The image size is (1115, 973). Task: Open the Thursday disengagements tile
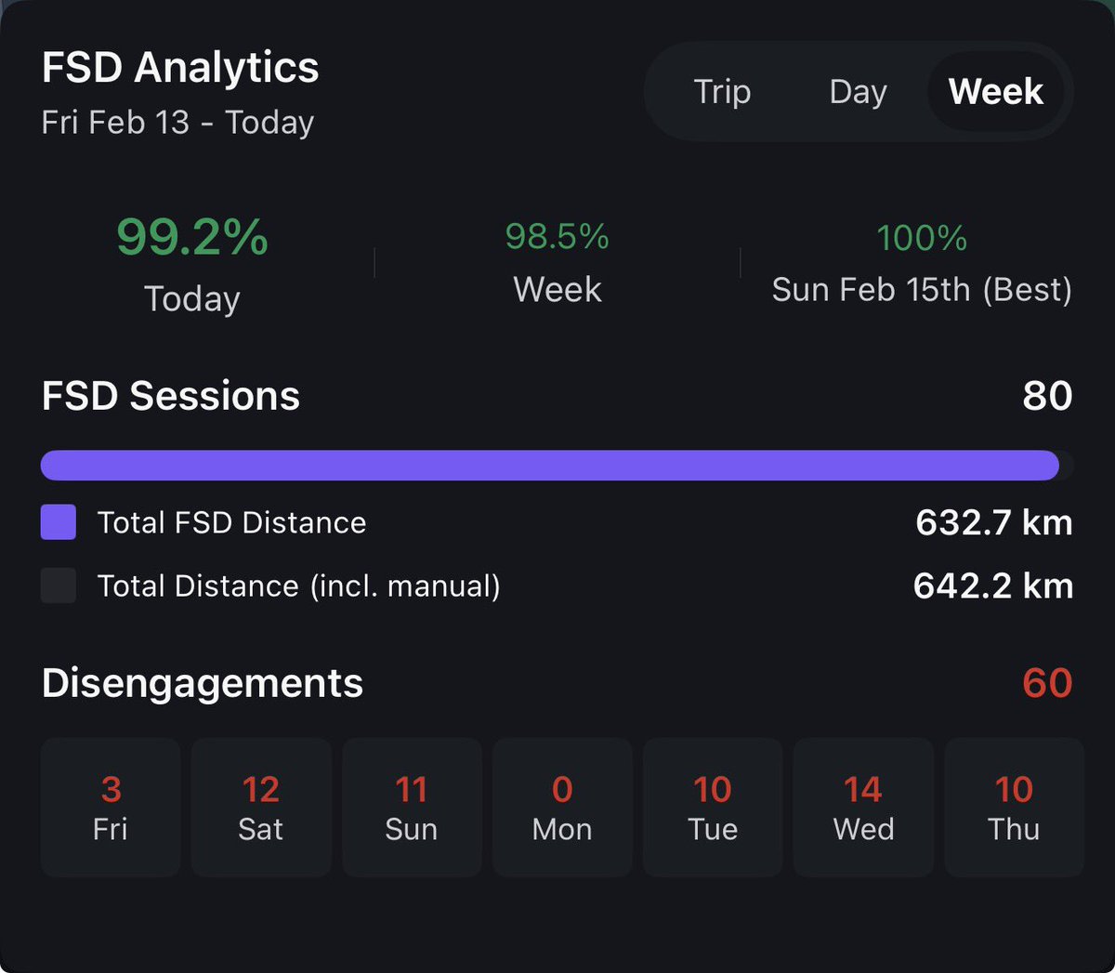[1014, 807]
